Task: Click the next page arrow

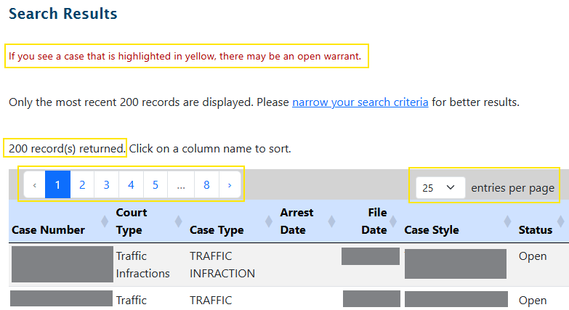Action: 230,185
